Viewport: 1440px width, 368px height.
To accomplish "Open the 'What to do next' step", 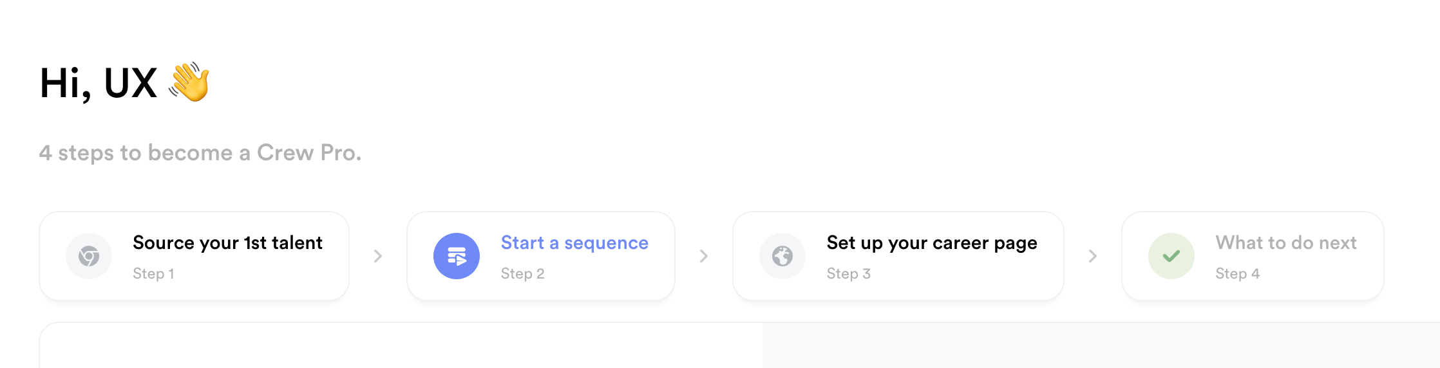I will pyautogui.click(x=1286, y=243).
